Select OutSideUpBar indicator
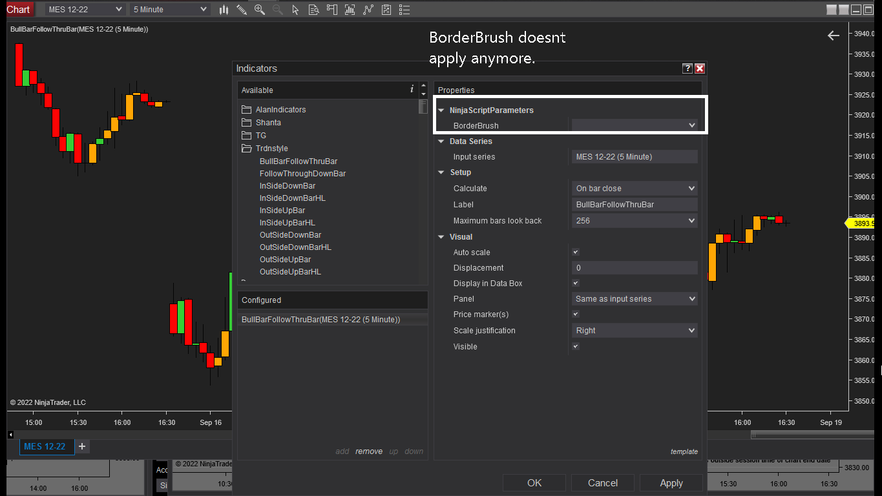Screen dimensions: 882x496 [x=286, y=260]
